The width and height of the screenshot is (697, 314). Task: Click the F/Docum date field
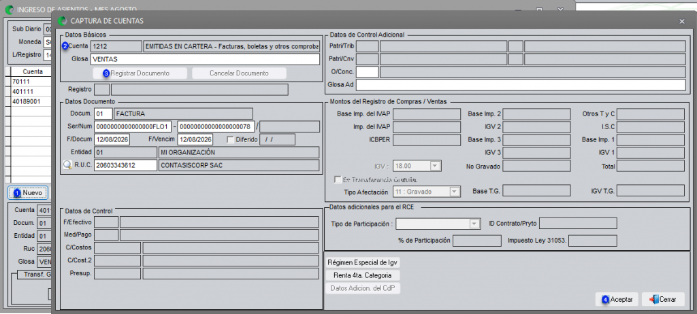(112, 139)
